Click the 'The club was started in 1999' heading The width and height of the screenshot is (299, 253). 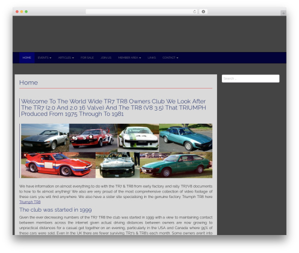(x=56, y=210)
